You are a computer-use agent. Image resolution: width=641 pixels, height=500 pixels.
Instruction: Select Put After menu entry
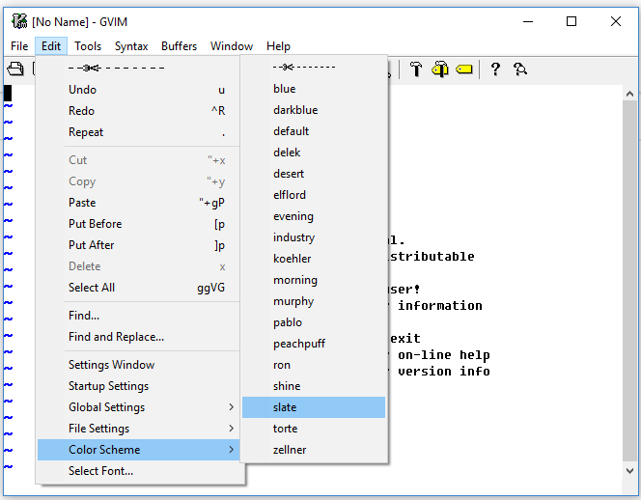coord(139,245)
